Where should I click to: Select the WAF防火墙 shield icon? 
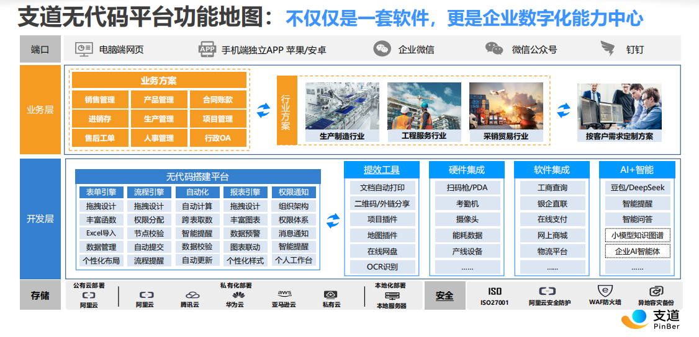pos(605,292)
